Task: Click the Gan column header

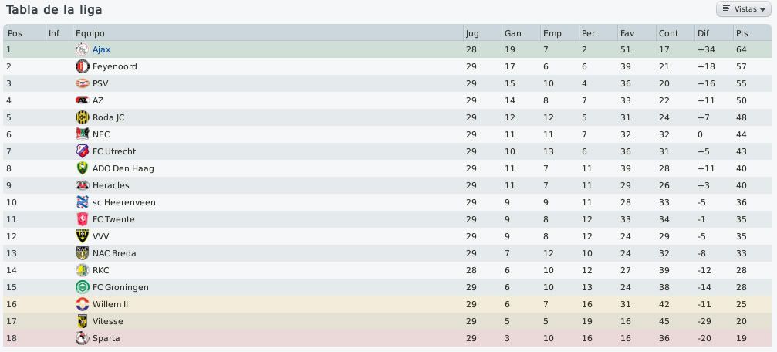Action: (520, 33)
